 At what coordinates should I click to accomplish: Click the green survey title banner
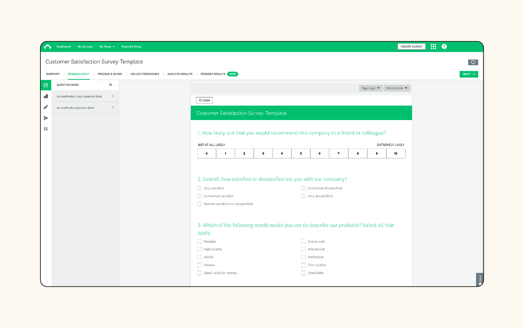[x=301, y=113]
